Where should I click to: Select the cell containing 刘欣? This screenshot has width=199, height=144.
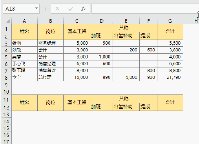pos(24,50)
